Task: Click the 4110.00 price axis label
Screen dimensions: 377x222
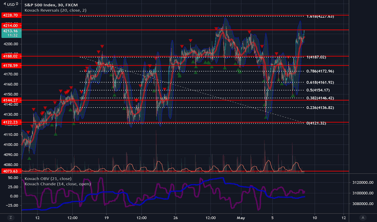Action: 11,134
